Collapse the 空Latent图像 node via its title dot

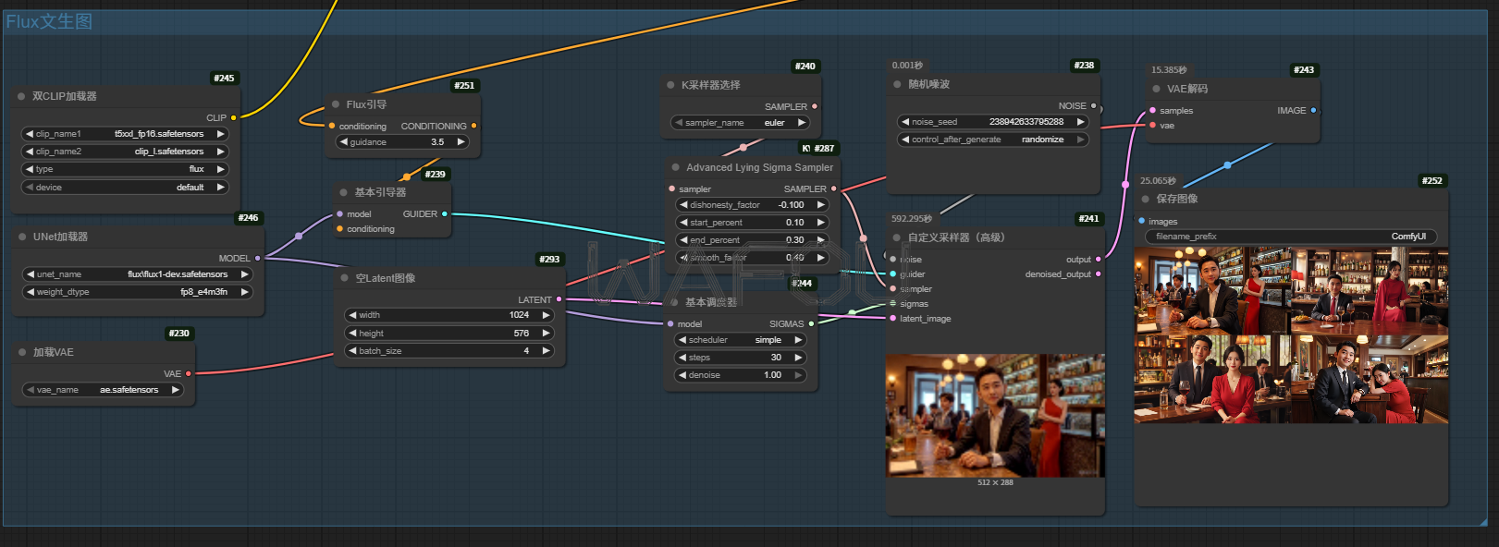(345, 278)
